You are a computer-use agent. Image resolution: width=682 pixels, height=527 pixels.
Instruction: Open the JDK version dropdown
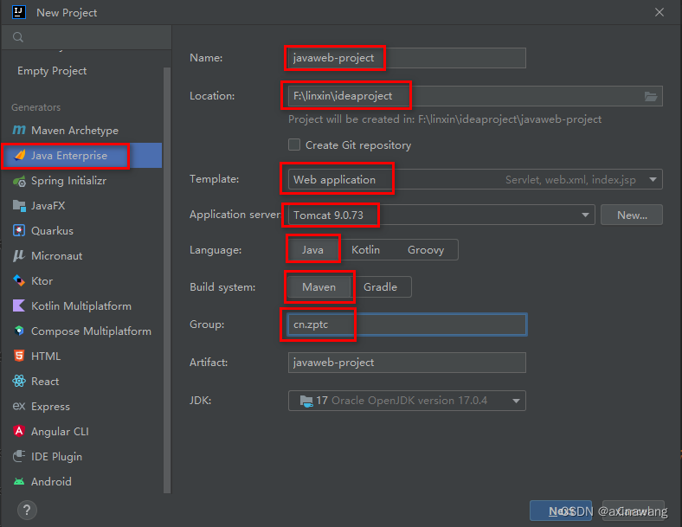517,401
